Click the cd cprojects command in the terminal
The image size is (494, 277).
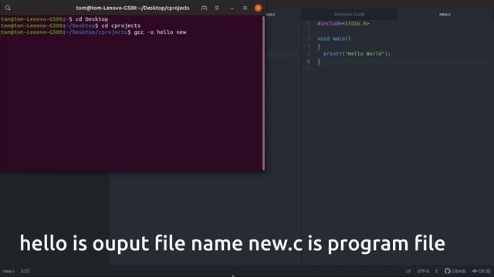[121, 25]
